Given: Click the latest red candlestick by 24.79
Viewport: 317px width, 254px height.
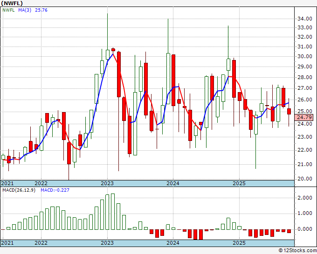Looking at the screenshot, I should 289,111.
